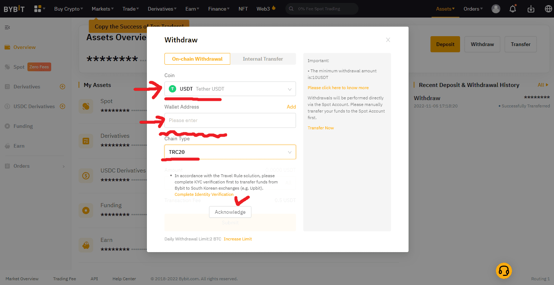Select On-chain Withdrawal tab
Screen dimensions: 554x285
click(x=197, y=59)
